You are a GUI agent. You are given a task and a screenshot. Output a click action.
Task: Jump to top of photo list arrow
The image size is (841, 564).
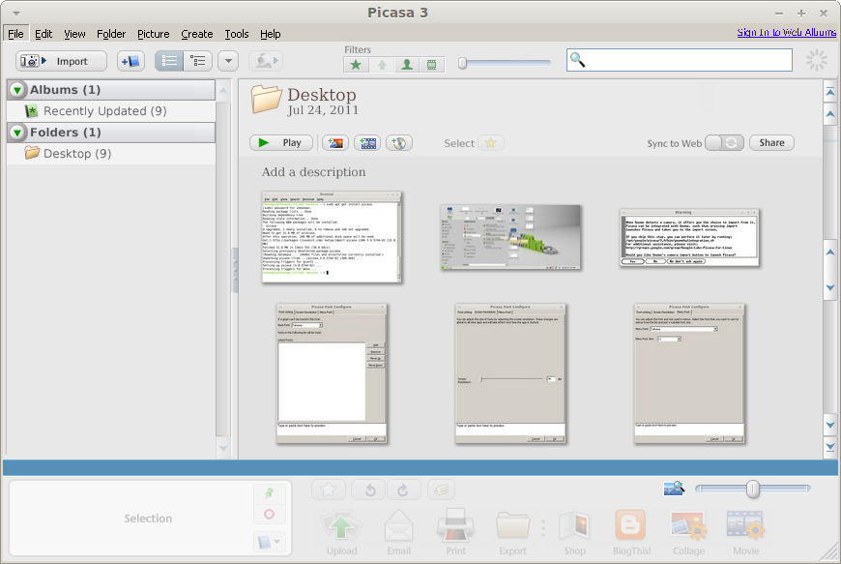(830, 92)
